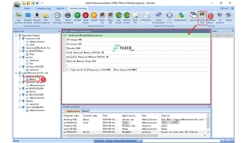Collapse Ungrouped Agent tree node

(16, 35)
